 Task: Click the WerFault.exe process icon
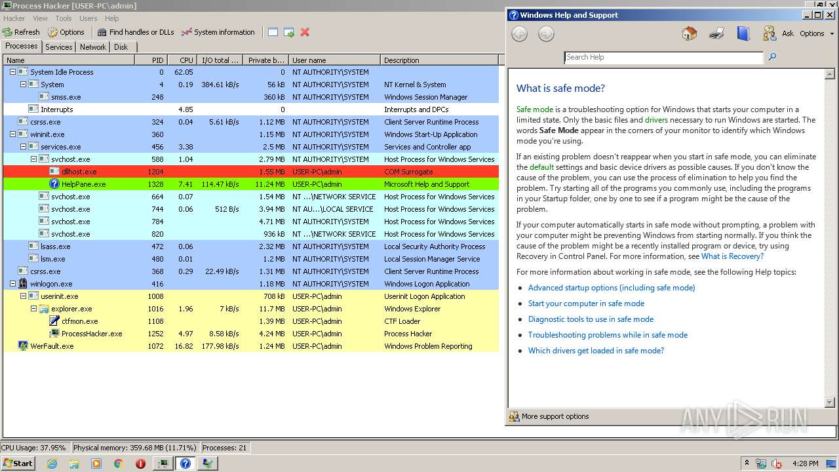pos(23,346)
